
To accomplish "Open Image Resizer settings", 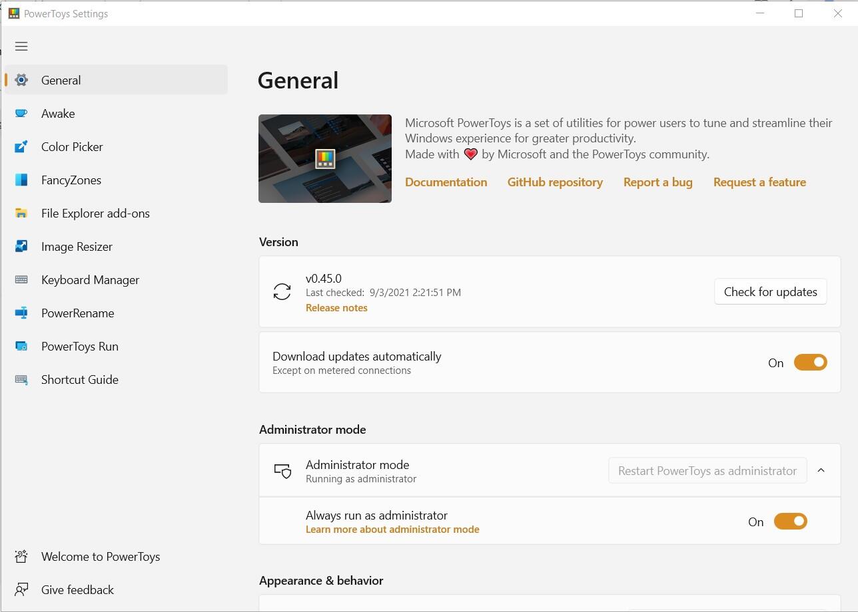I will pyautogui.click(x=116, y=246).
